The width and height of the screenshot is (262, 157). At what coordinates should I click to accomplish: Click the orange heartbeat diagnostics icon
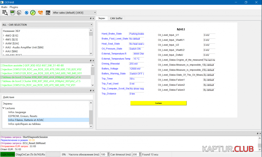[x=40, y=13]
